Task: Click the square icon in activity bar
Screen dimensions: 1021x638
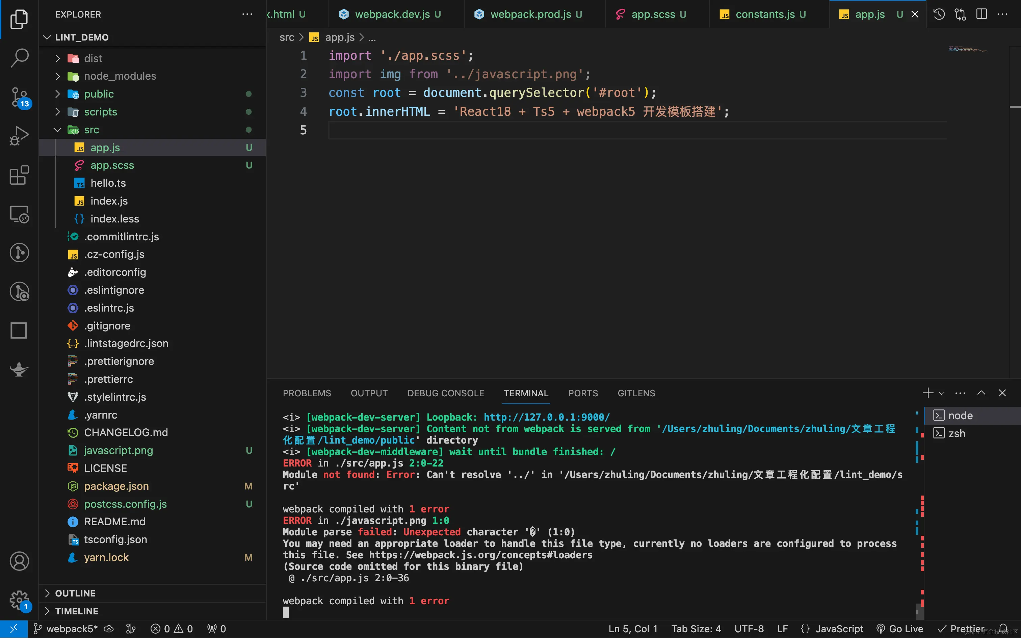Action: pyautogui.click(x=19, y=330)
